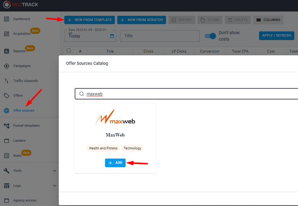The height and width of the screenshot is (206, 298).
Task: Click the MaxWeb card title text
Action: [115, 135]
